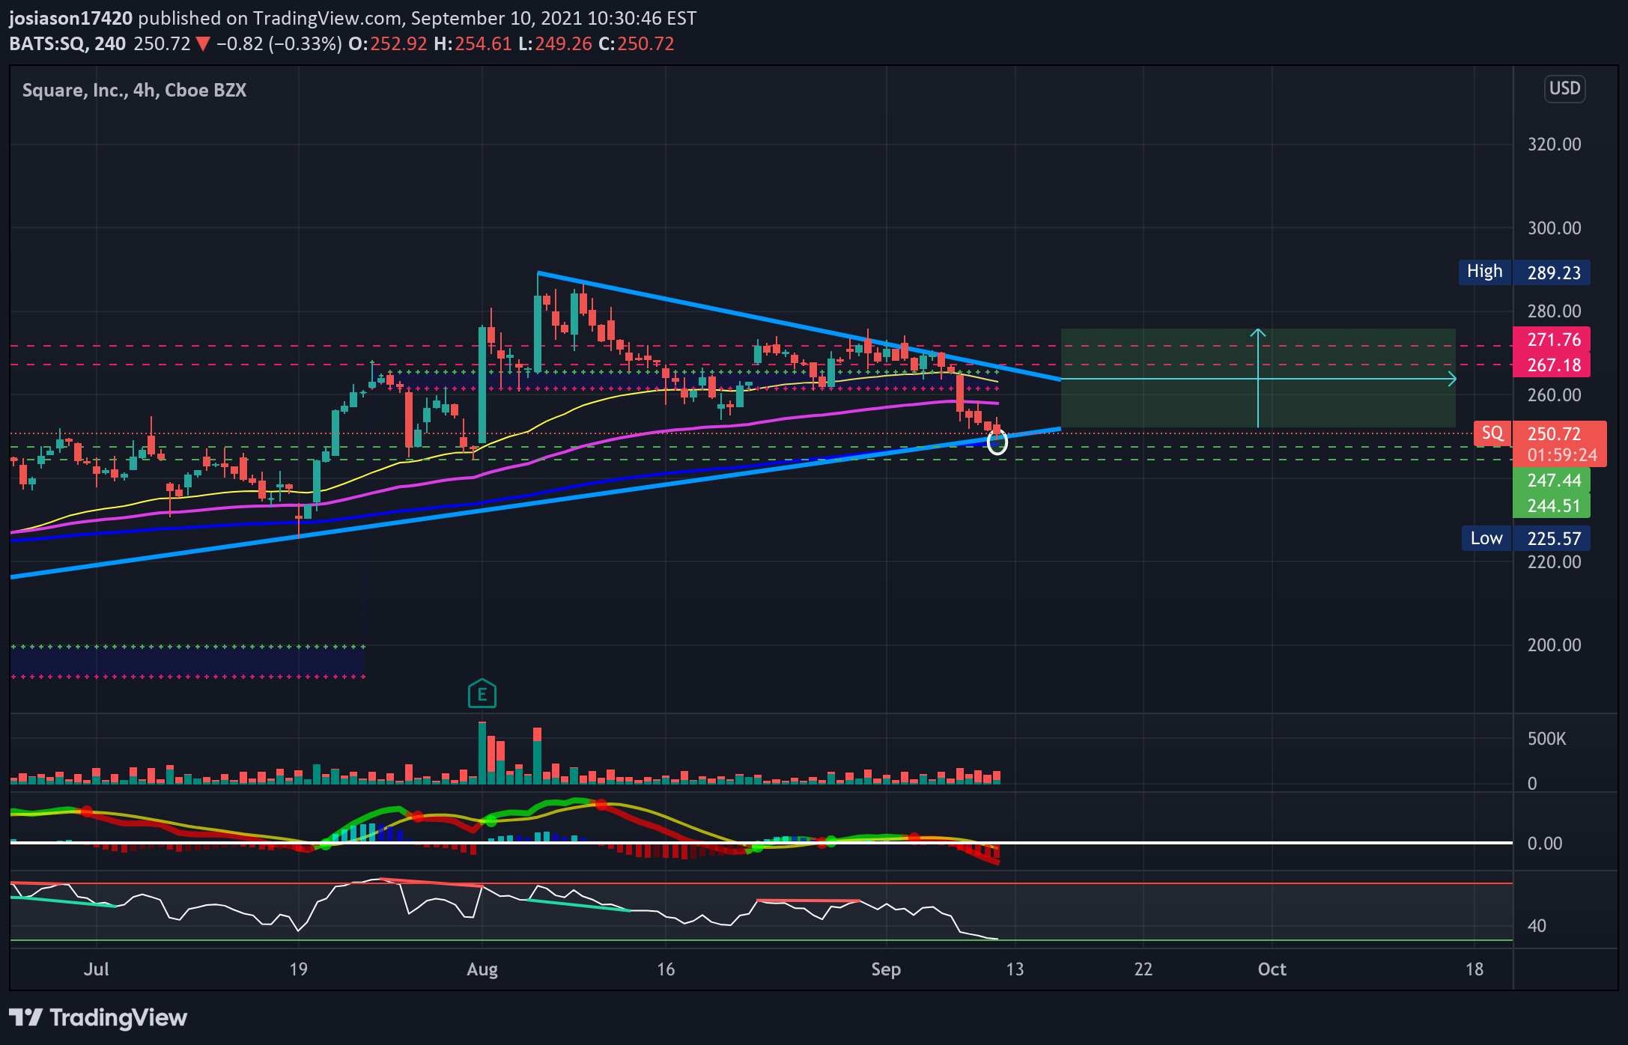Click the BATS:SQ, 240 symbol text
The width and height of the screenshot is (1628, 1045).
pyautogui.click(x=67, y=43)
